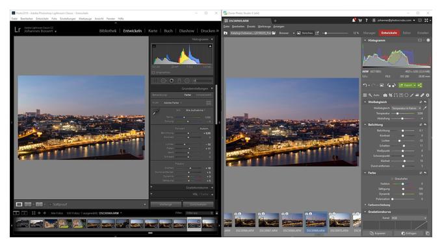Toggle Zoner histogram clipping circle
The image size is (442, 247).
(x=428, y=40)
